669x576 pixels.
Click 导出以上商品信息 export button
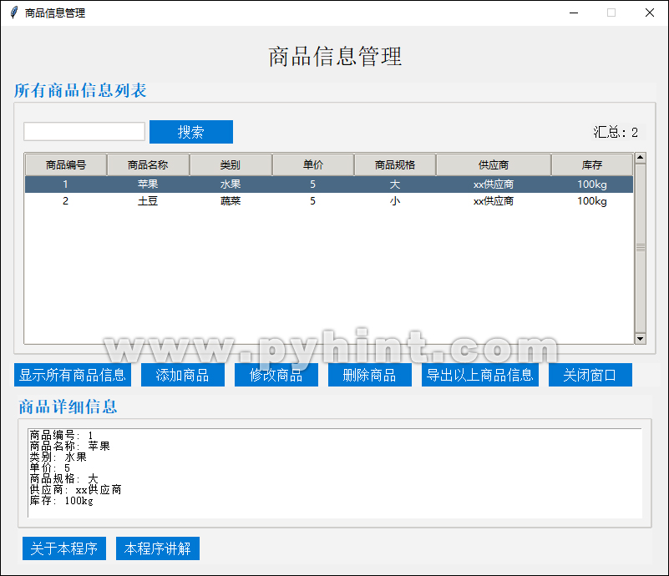point(480,375)
